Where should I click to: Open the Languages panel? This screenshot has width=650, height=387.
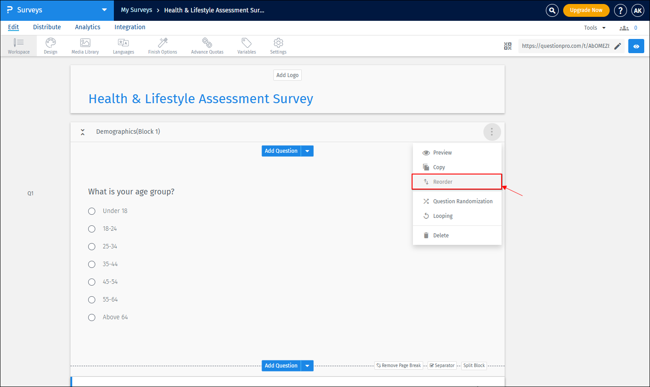123,46
